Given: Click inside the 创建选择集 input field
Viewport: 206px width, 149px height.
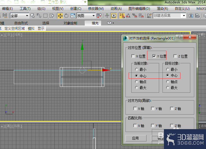Looking at the screenshot, I should click(x=168, y=16).
